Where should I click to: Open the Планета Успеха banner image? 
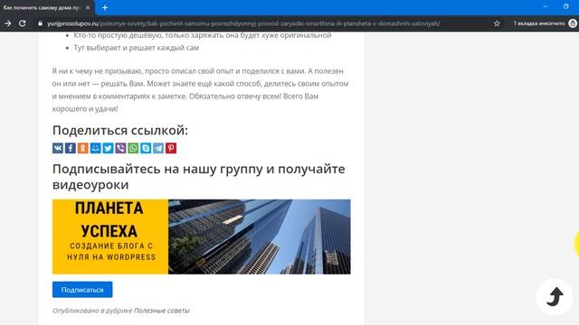(x=201, y=237)
